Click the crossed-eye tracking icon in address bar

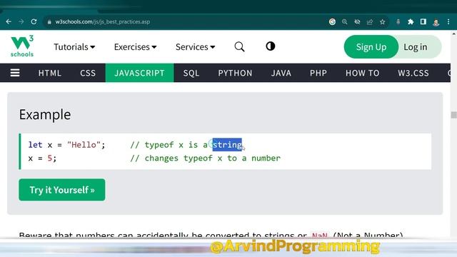357,22
